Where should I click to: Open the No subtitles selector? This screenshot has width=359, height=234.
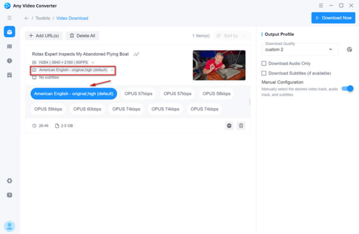[x=45, y=78]
